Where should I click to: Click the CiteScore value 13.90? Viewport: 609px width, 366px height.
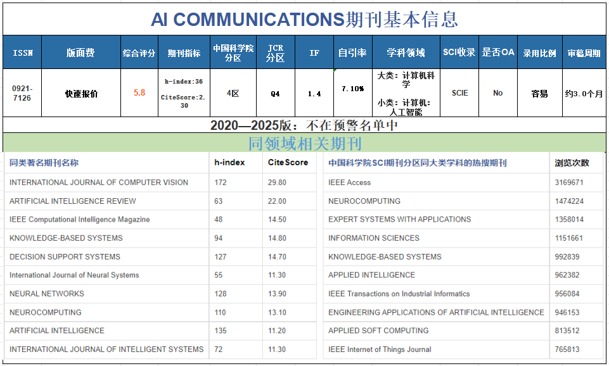277,294
